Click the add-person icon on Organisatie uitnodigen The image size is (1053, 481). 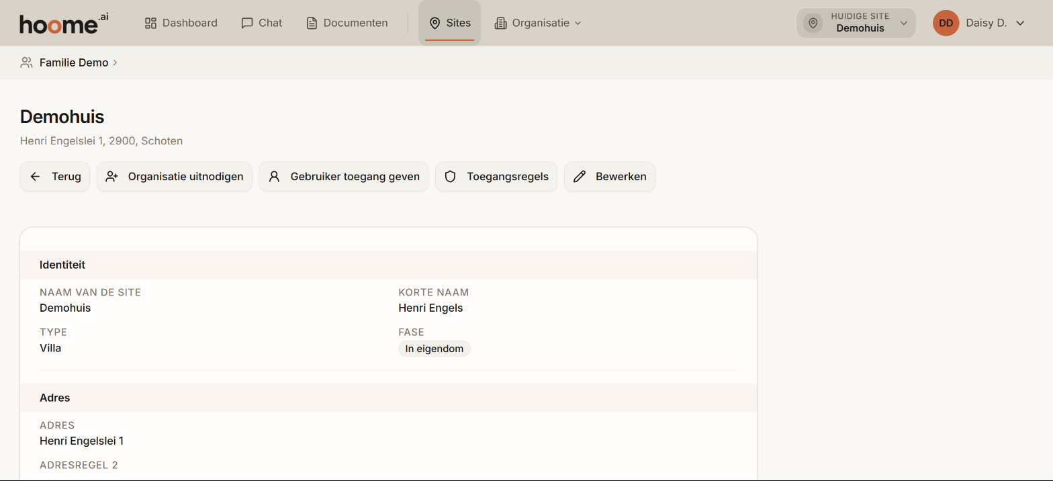(112, 177)
